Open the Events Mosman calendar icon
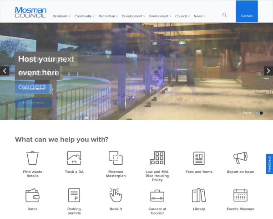The width and height of the screenshot is (273, 219). click(240, 195)
